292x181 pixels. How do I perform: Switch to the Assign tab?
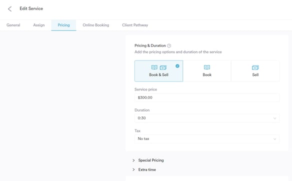(x=39, y=25)
